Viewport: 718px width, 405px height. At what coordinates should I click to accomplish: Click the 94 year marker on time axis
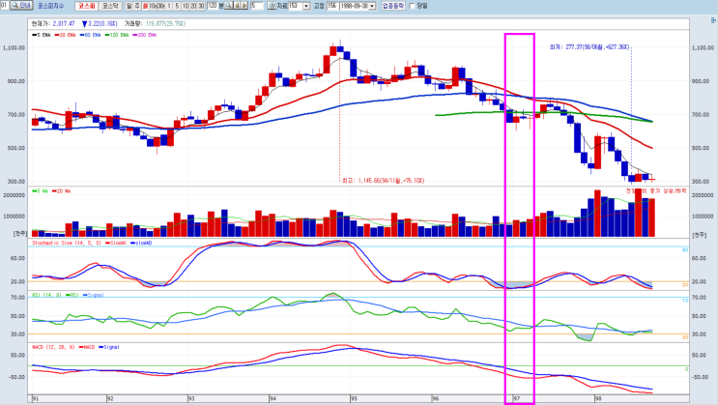pos(273,398)
